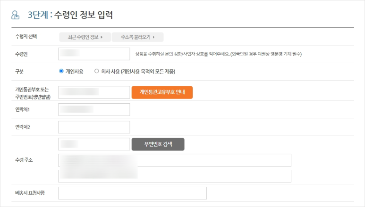Click the 수령지 선택 label
Viewport: 365px width, 207px height.
26,36
